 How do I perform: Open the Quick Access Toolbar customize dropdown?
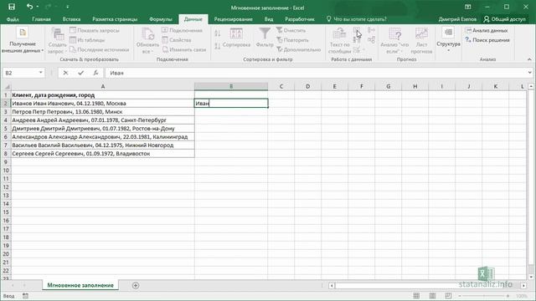[x=68, y=7]
